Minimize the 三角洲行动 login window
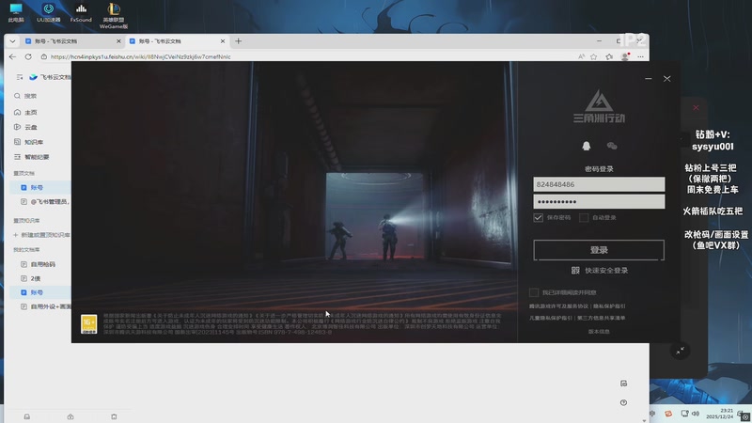Image resolution: width=752 pixels, height=423 pixels. click(649, 79)
